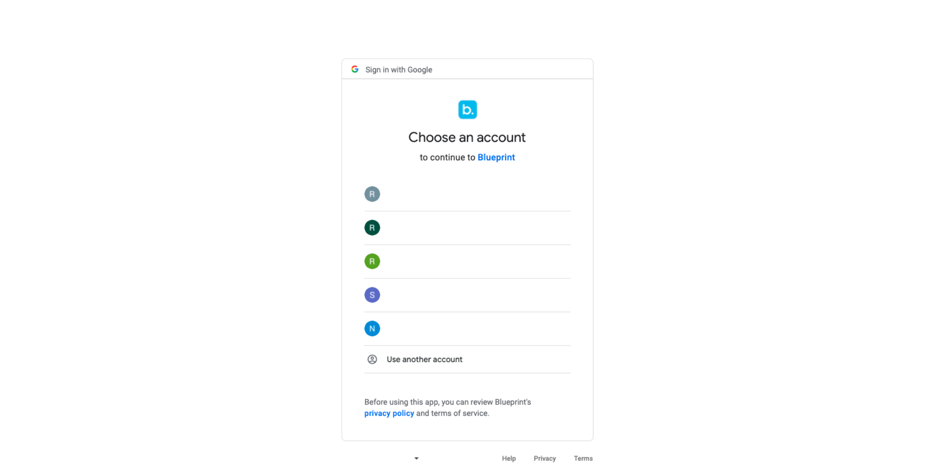This screenshot has width=932, height=474.
Task: Select the account with purple S avatar
Action: 467,295
